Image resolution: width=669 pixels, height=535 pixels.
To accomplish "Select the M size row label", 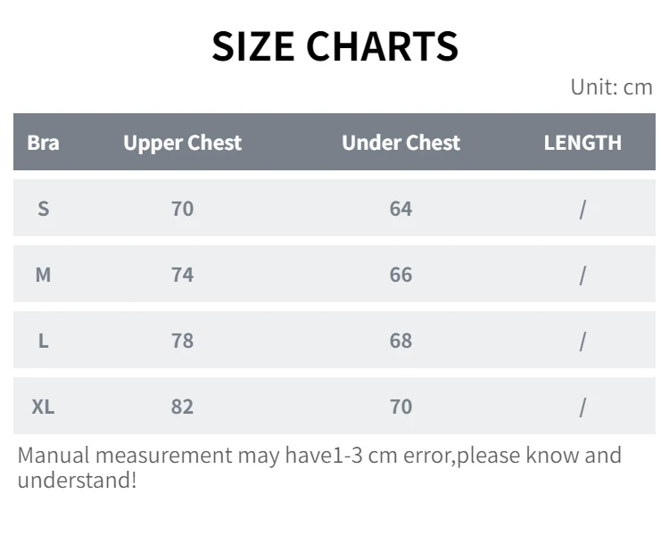I will click(x=43, y=275).
